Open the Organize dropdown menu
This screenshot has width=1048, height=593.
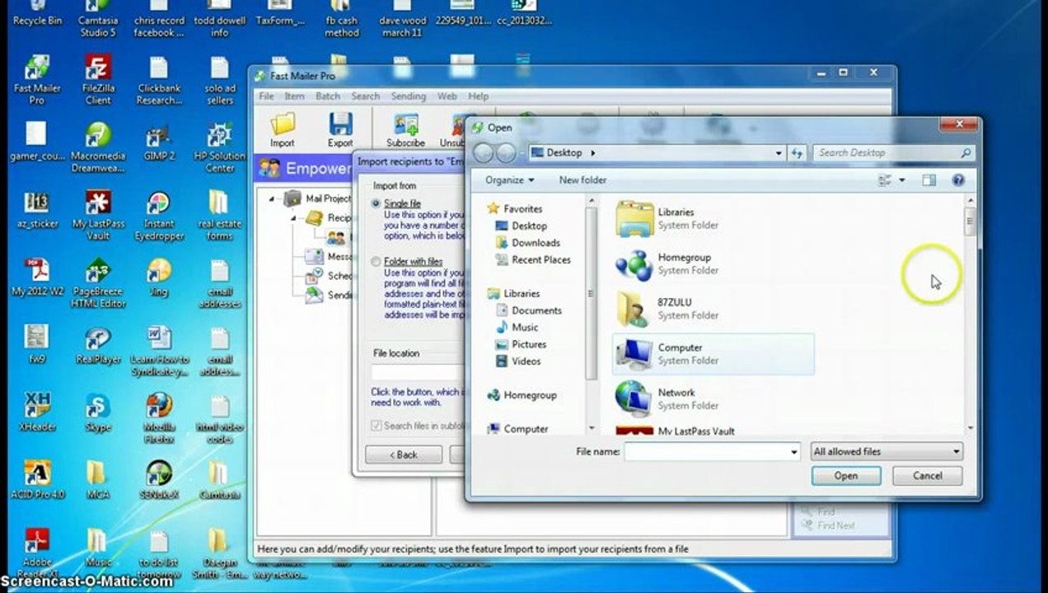[x=509, y=180]
